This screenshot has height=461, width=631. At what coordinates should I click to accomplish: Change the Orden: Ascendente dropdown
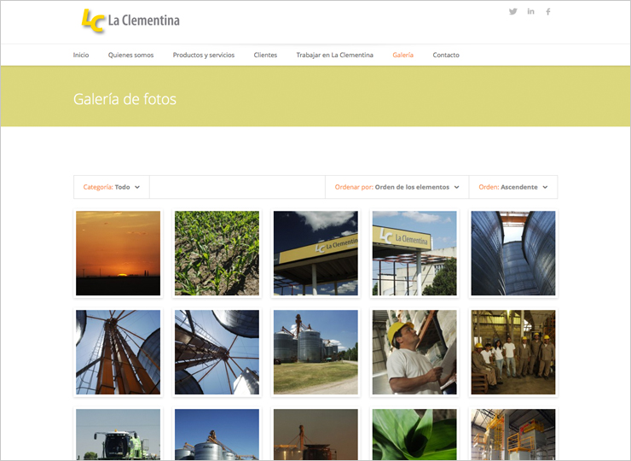click(513, 187)
